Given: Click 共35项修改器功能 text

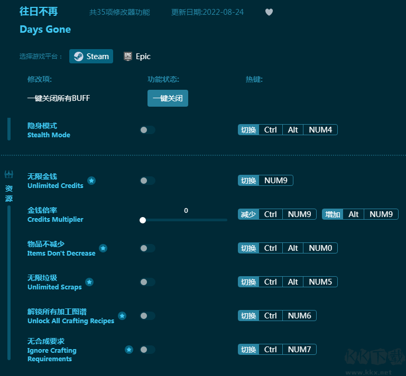Looking at the screenshot, I should point(119,12).
